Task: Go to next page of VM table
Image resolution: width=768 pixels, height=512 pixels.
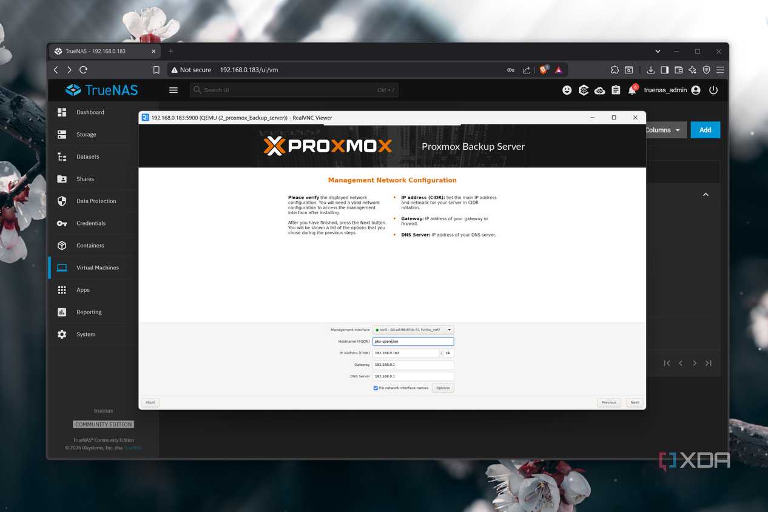Action: click(695, 363)
